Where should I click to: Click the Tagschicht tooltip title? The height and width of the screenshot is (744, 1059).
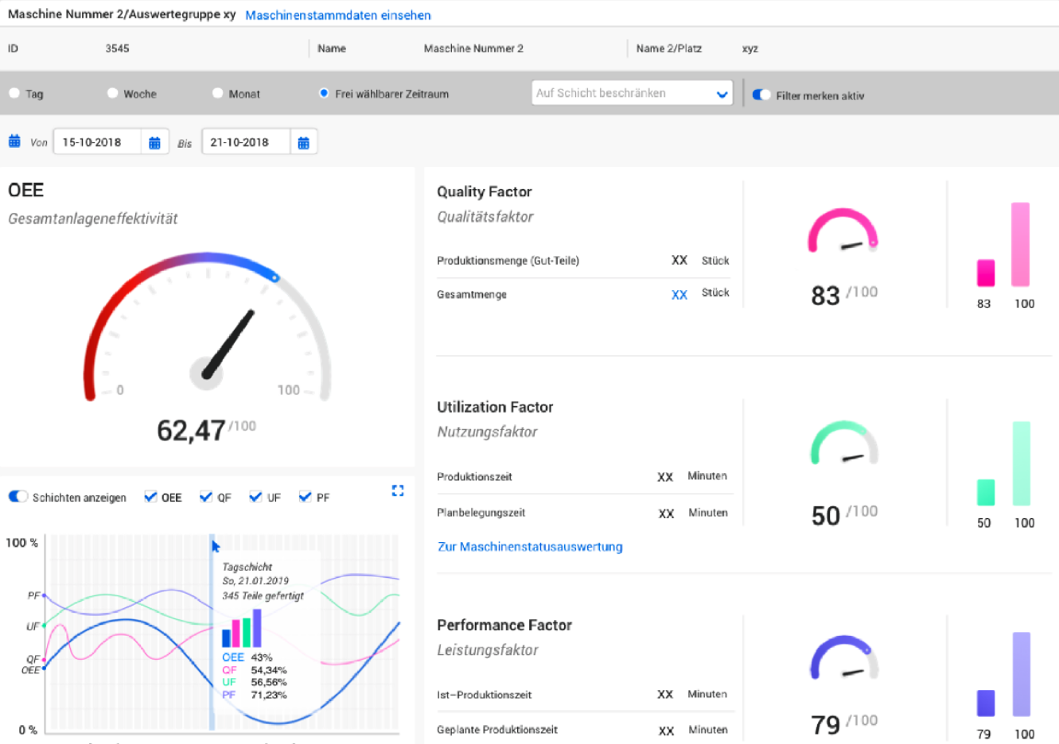247,567
